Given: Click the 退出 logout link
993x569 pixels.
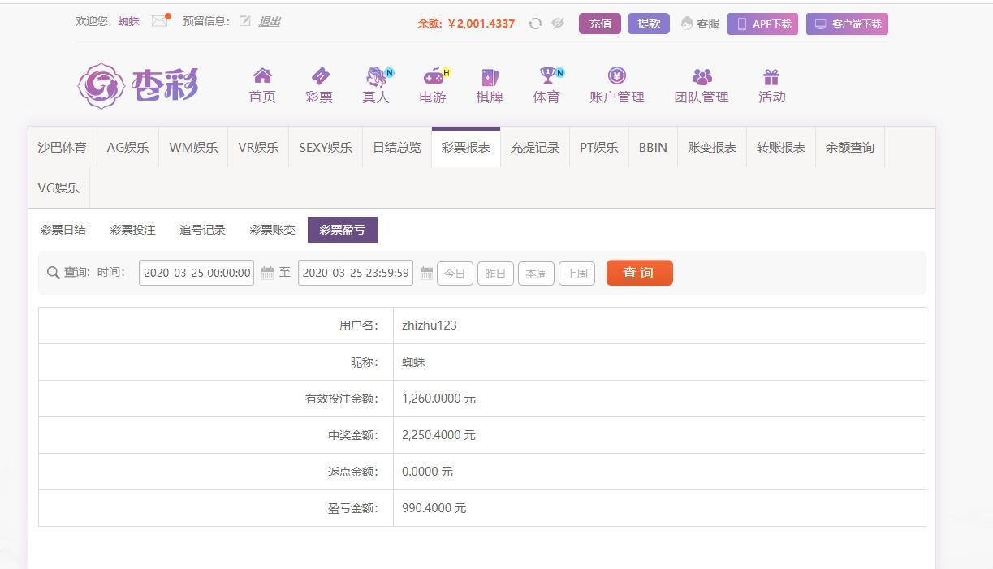Looking at the screenshot, I should click(270, 21).
